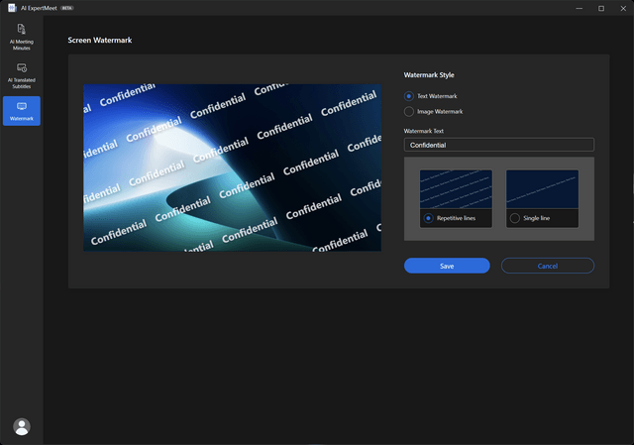Save the watermark settings
The height and width of the screenshot is (445, 634).
447,266
